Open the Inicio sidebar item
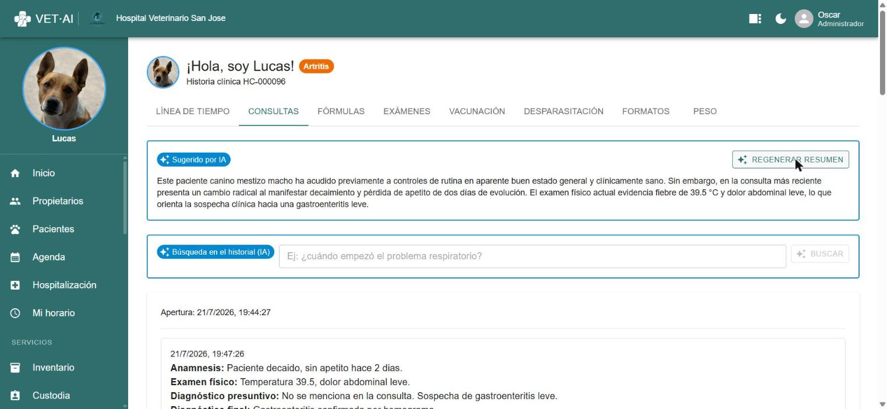The width and height of the screenshot is (887, 409). click(x=63, y=173)
